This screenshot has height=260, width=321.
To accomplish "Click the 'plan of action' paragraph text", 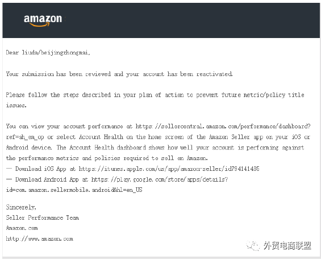I will pyautogui.click(x=155, y=100).
